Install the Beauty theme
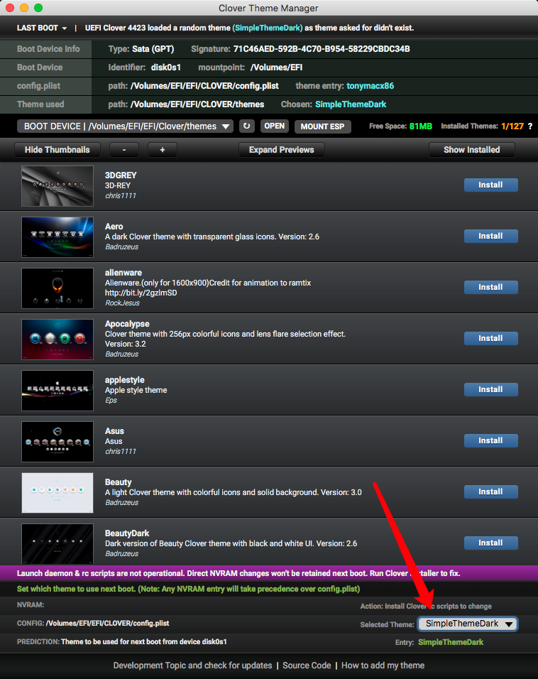Screen dimensions: 538x679 click(x=491, y=491)
